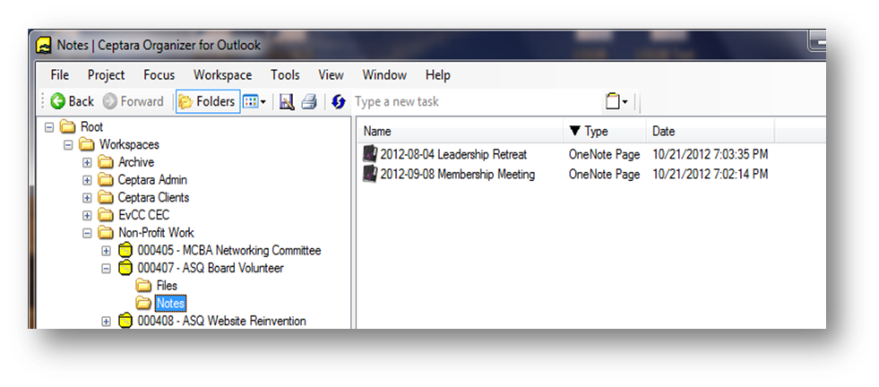Select '000405 - MCBA Networking Committee' label
Screen dimensions: 879x387
pyautogui.click(x=229, y=251)
